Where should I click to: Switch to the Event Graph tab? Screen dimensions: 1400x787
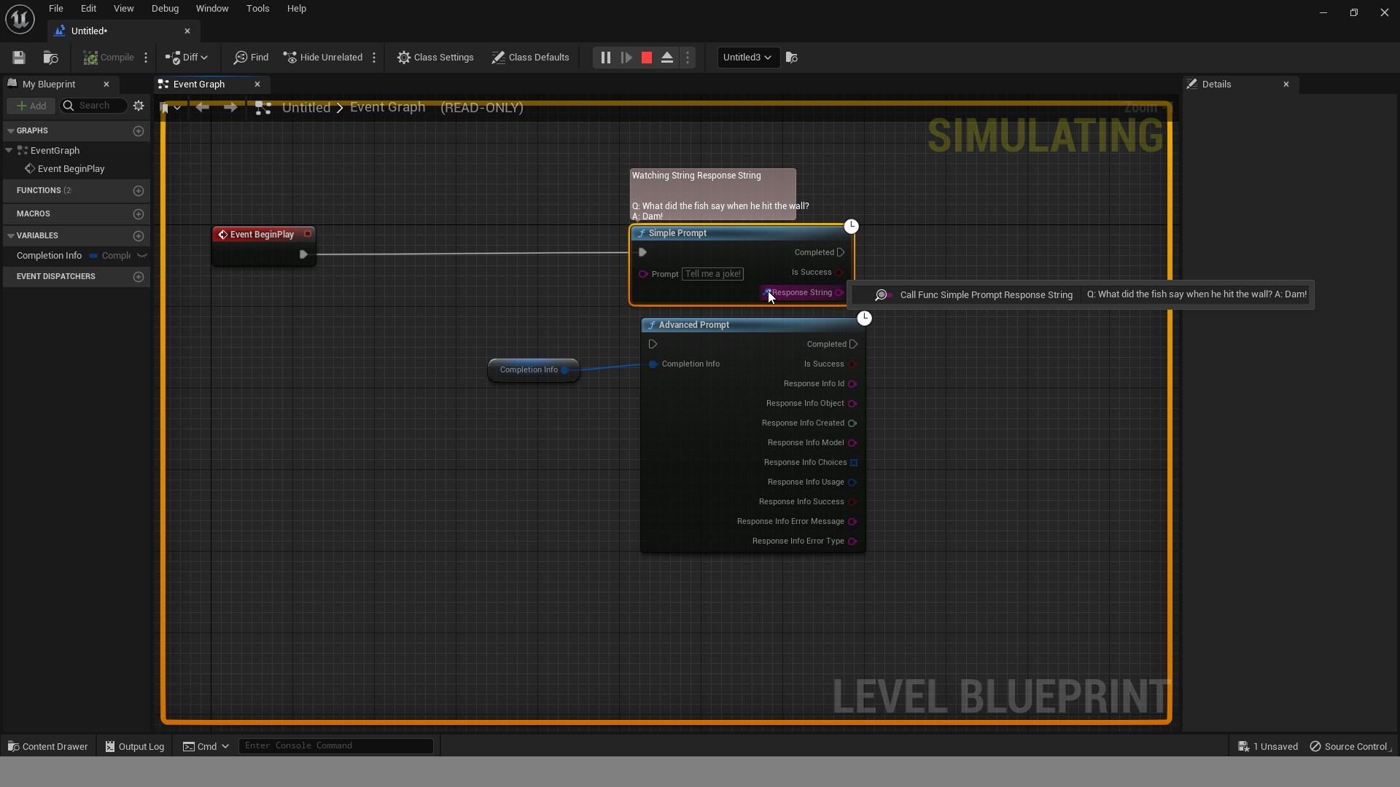(x=198, y=85)
